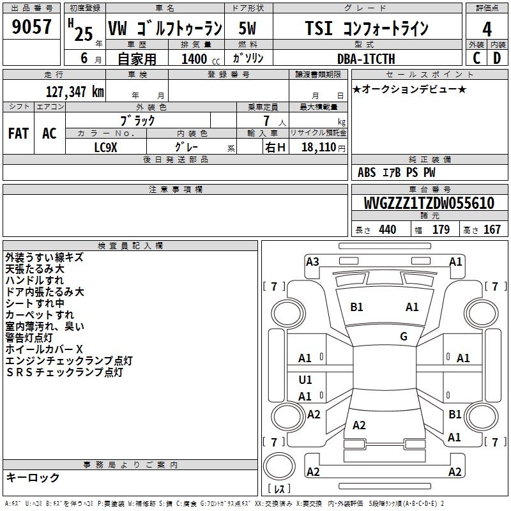
Task: Select the キーロック office notice
Action: point(33,477)
